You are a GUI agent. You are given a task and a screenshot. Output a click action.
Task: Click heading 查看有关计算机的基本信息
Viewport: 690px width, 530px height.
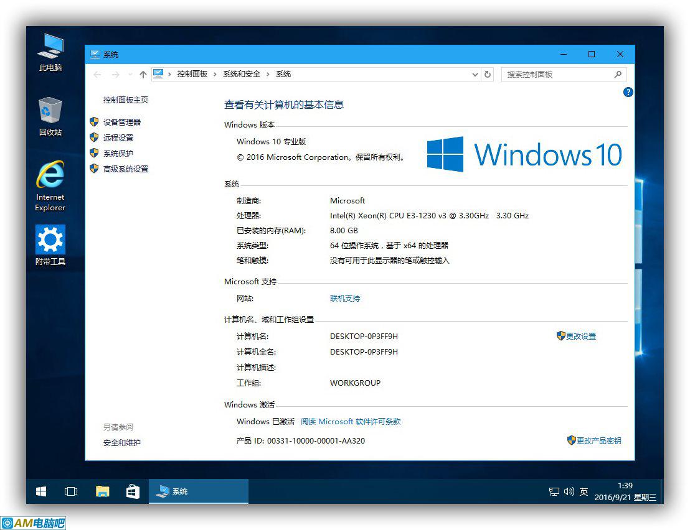point(284,105)
